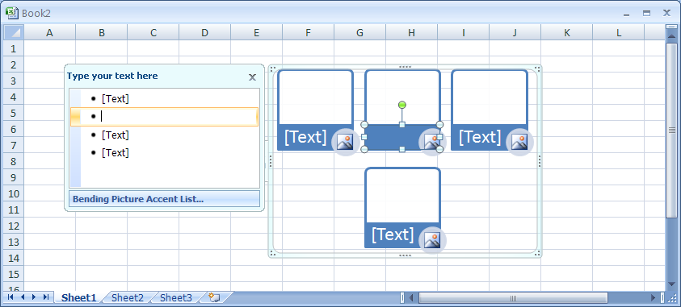
Task: Click bottom-middle sizing handle of SmartArt frame
Action: click(x=405, y=255)
